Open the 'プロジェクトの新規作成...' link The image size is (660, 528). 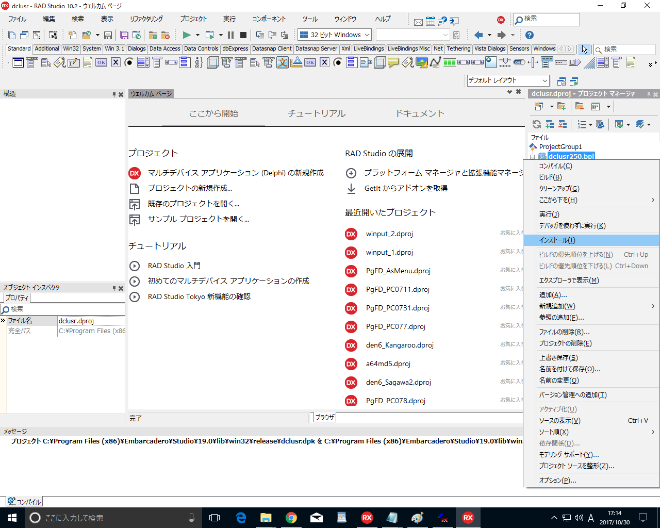click(x=190, y=188)
